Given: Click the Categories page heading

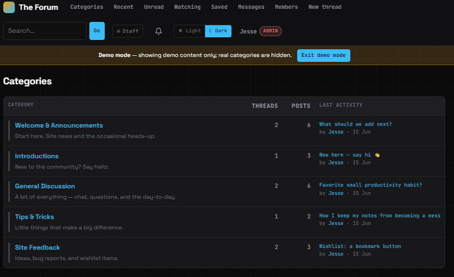Looking at the screenshot, I should pyautogui.click(x=27, y=81).
